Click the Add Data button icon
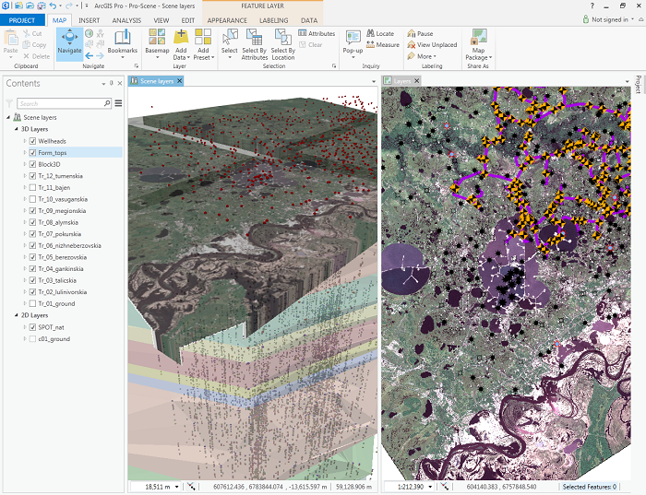 click(181, 38)
